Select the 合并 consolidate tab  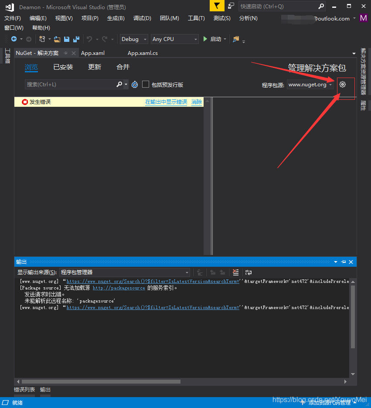[123, 67]
